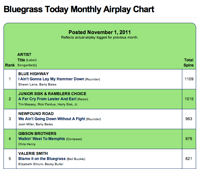The width and height of the screenshot is (199, 169).
Task: Click the BLUE HIGHWAY artist name
Action: coord(33,74)
